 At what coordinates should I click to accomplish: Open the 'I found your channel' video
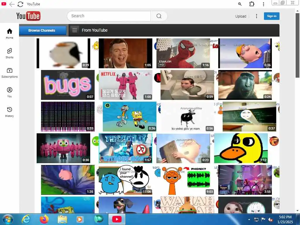[125, 180]
